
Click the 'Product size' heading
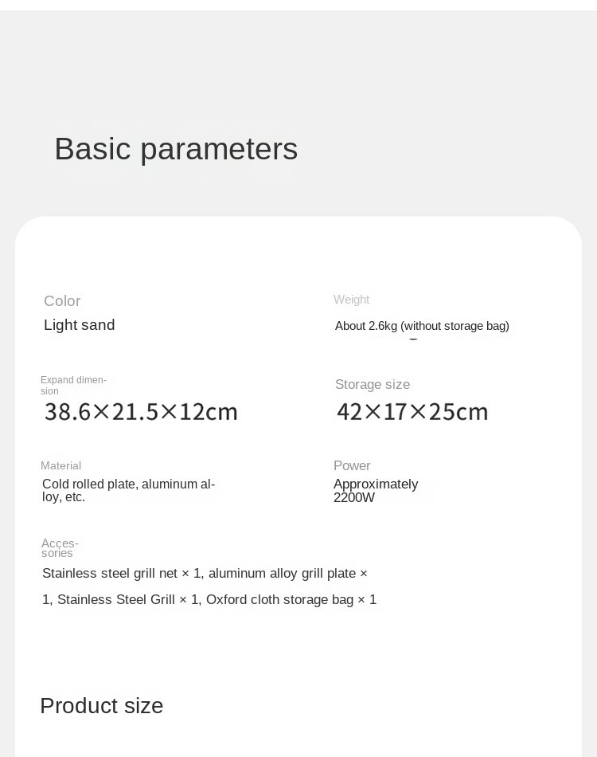click(x=102, y=706)
